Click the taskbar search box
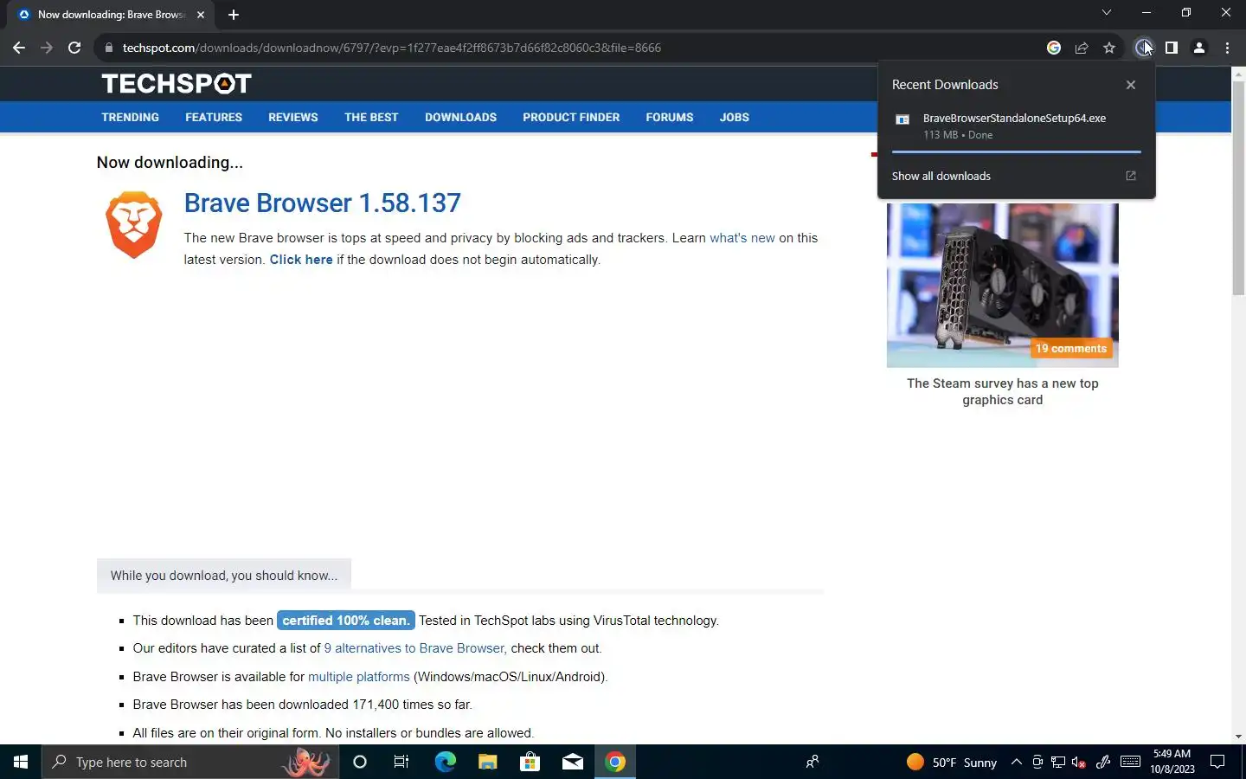Screen dimensions: 1246x779 [189, 762]
